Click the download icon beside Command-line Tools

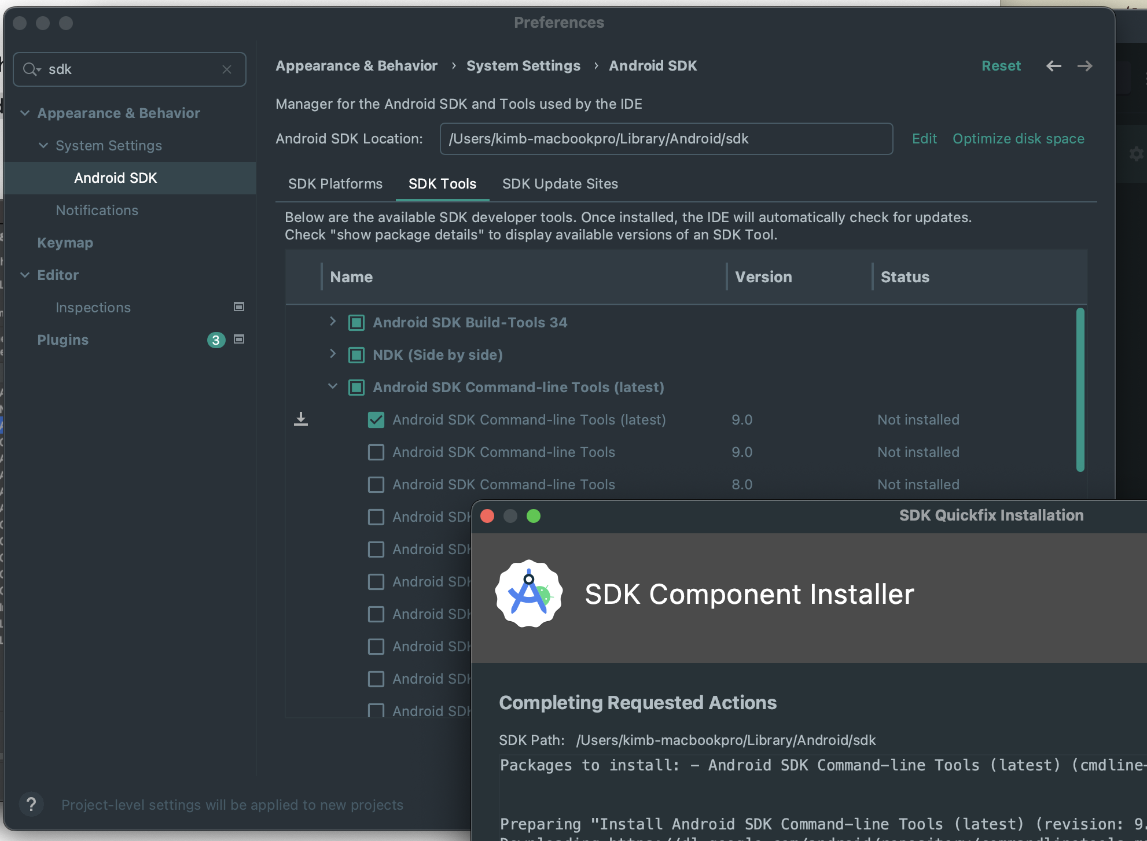click(x=301, y=419)
